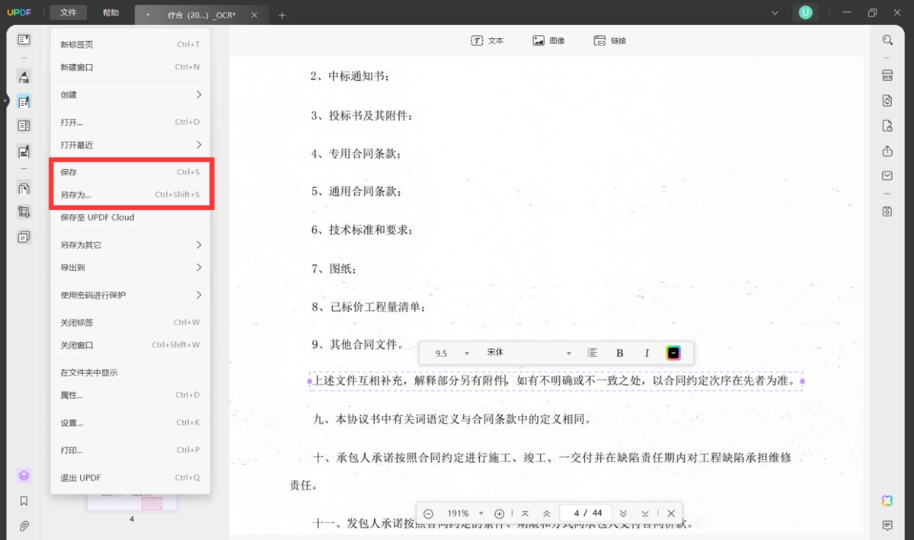Select 新标签页 menu entry
Image resolution: width=914 pixels, height=540 pixels.
tap(130, 44)
